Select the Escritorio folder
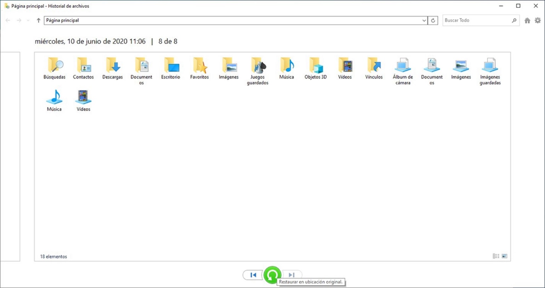Image resolution: width=545 pixels, height=288 pixels. click(171, 69)
